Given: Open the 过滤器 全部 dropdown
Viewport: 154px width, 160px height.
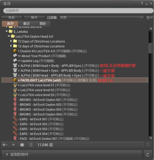Looking at the screenshot, I should tap(102, 18).
